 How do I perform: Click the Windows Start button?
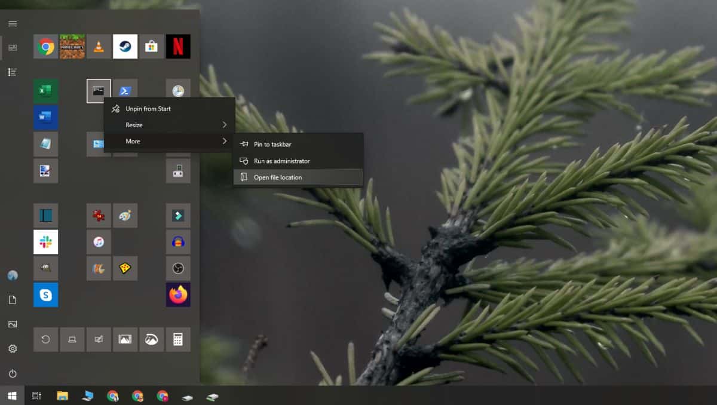[x=12, y=395]
